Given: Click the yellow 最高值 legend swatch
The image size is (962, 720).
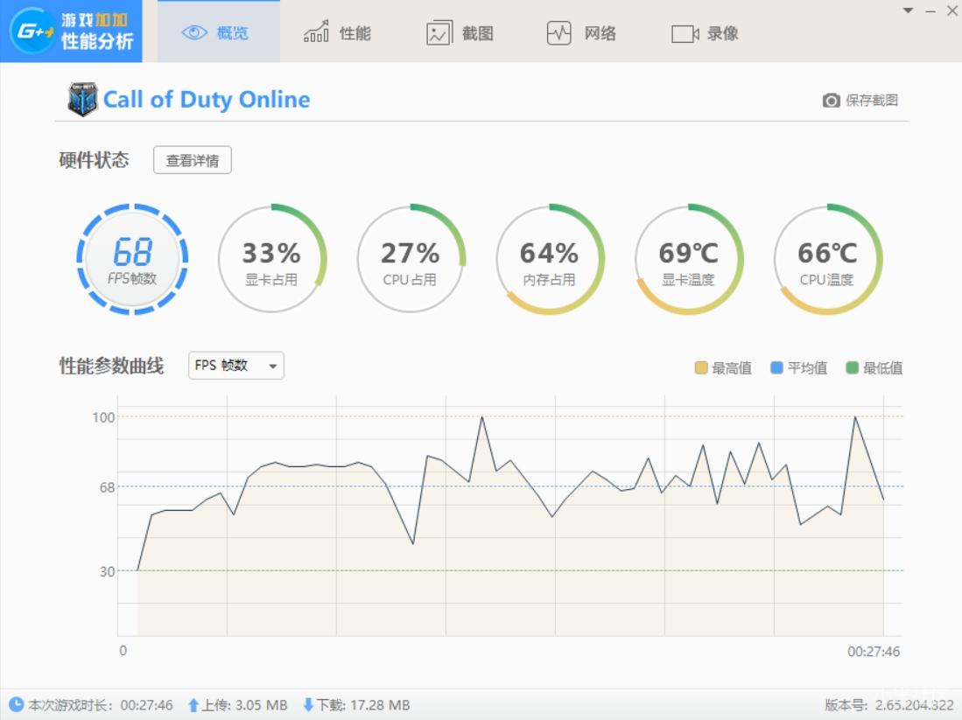Looking at the screenshot, I should [701, 367].
